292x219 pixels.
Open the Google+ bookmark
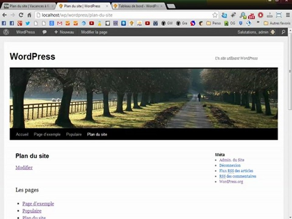pos(20,23)
